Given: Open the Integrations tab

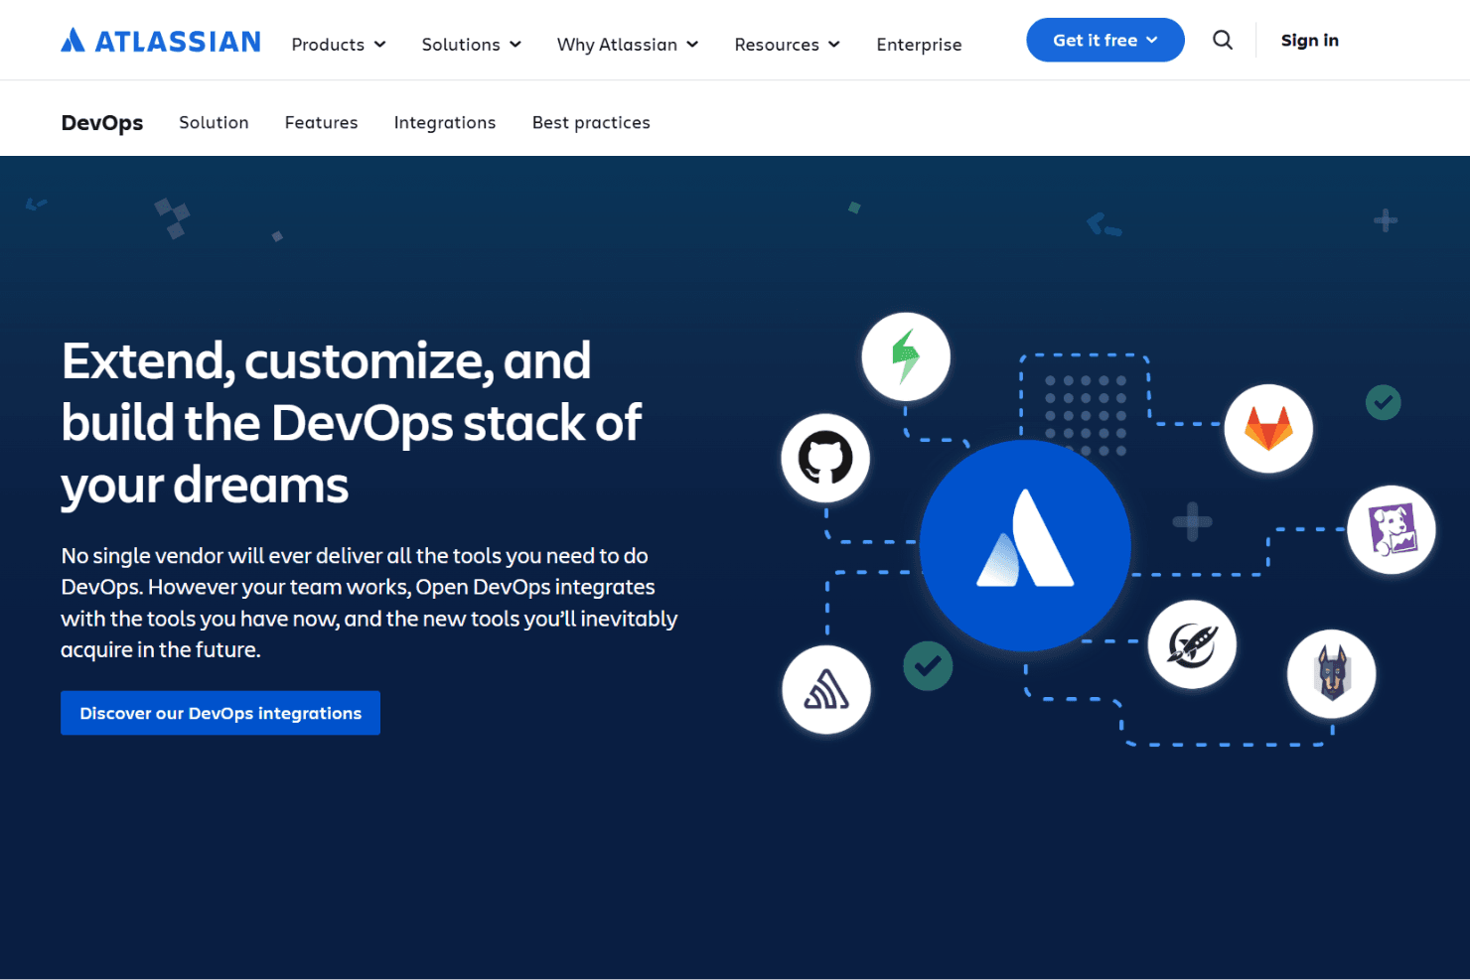Looking at the screenshot, I should (445, 122).
